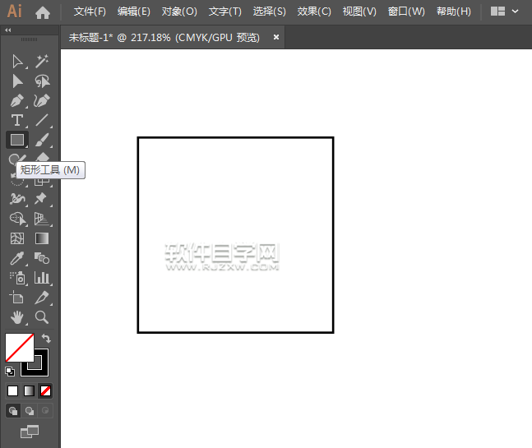Open the 对象(O) menu

point(179,12)
